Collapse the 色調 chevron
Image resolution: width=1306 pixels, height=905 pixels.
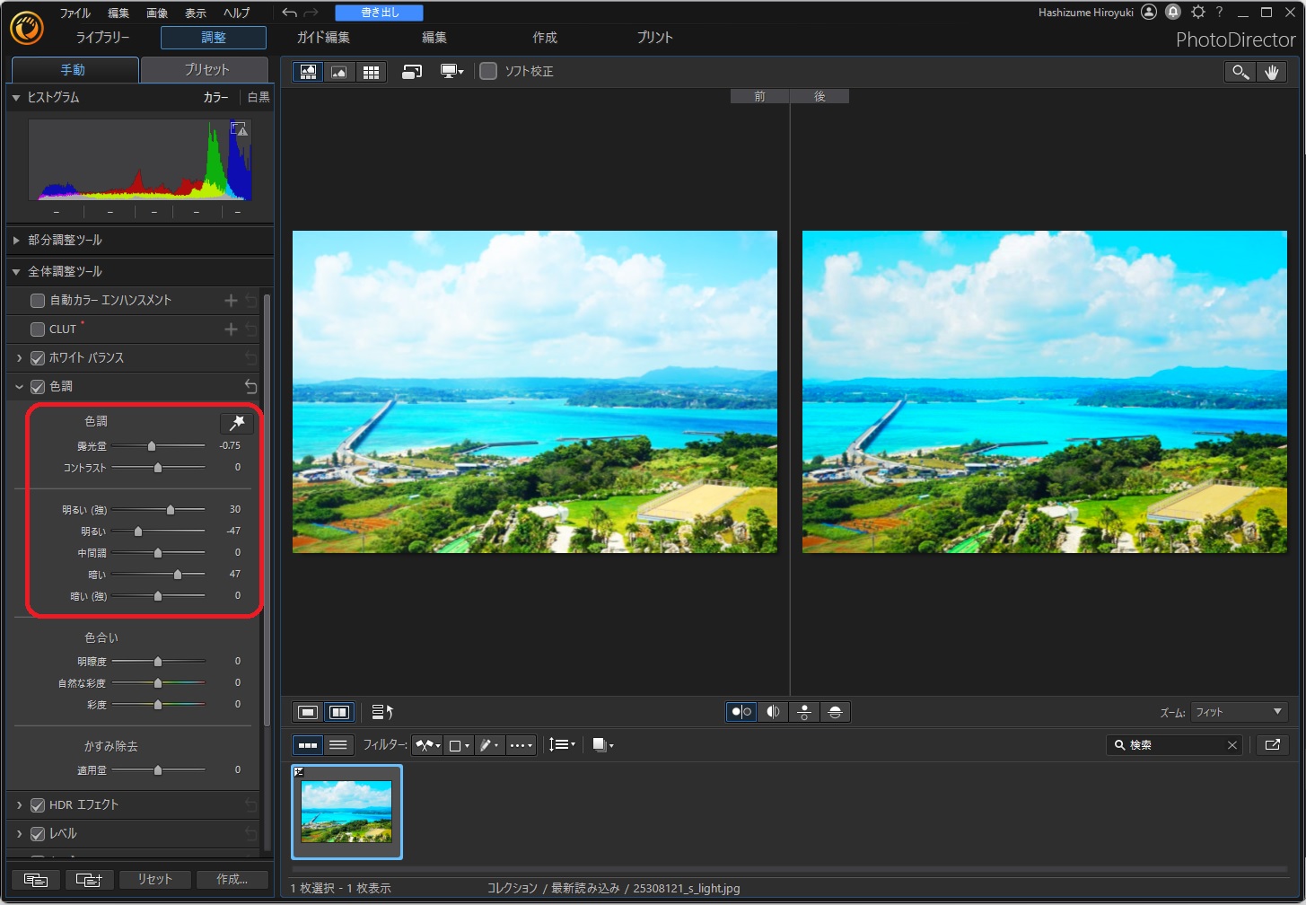[20, 387]
